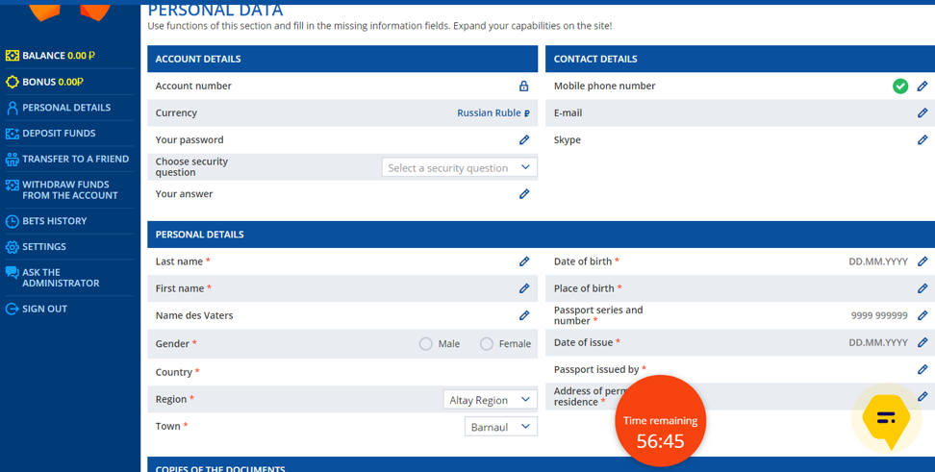Click the Account number lock icon

pos(523,86)
